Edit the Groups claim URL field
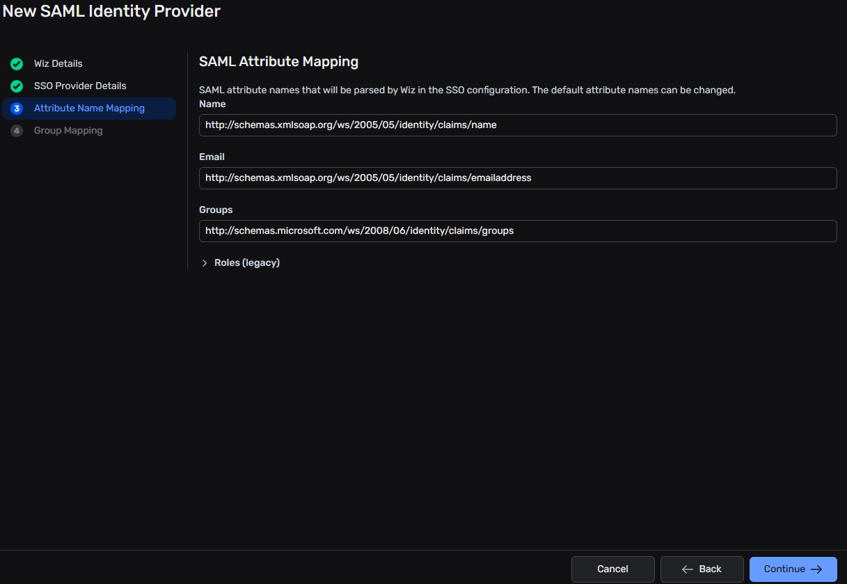 [x=517, y=231]
